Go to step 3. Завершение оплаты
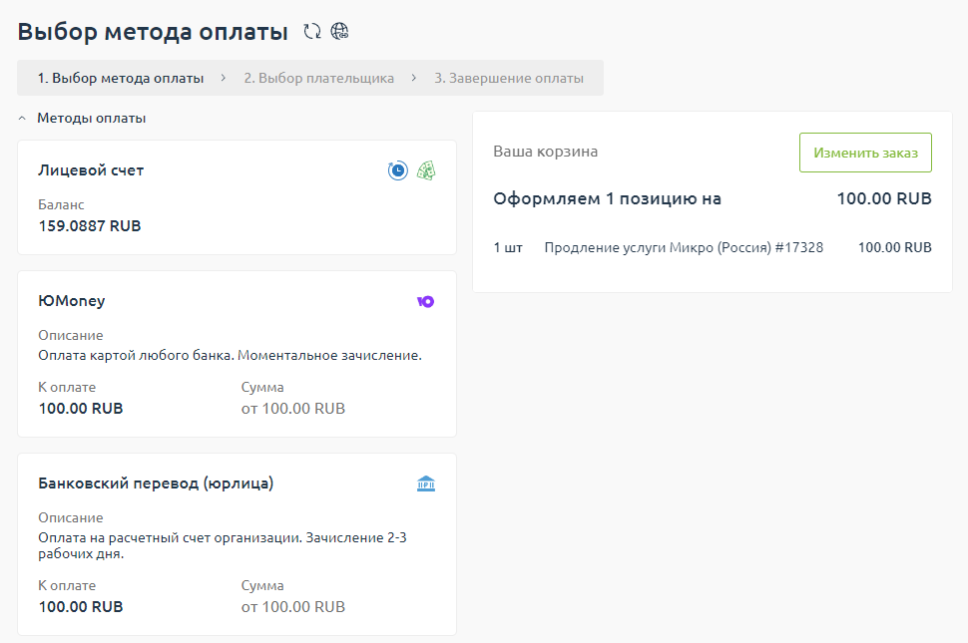This screenshot has height=643, width=968. (x=508, y=78)
